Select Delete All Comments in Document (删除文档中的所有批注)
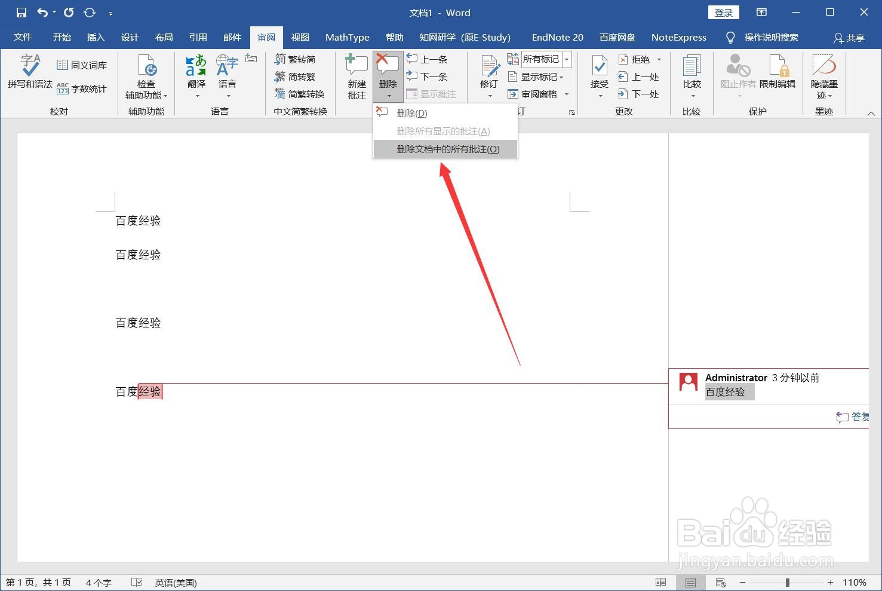The image size is (882, 591). [x=445, y=149]
